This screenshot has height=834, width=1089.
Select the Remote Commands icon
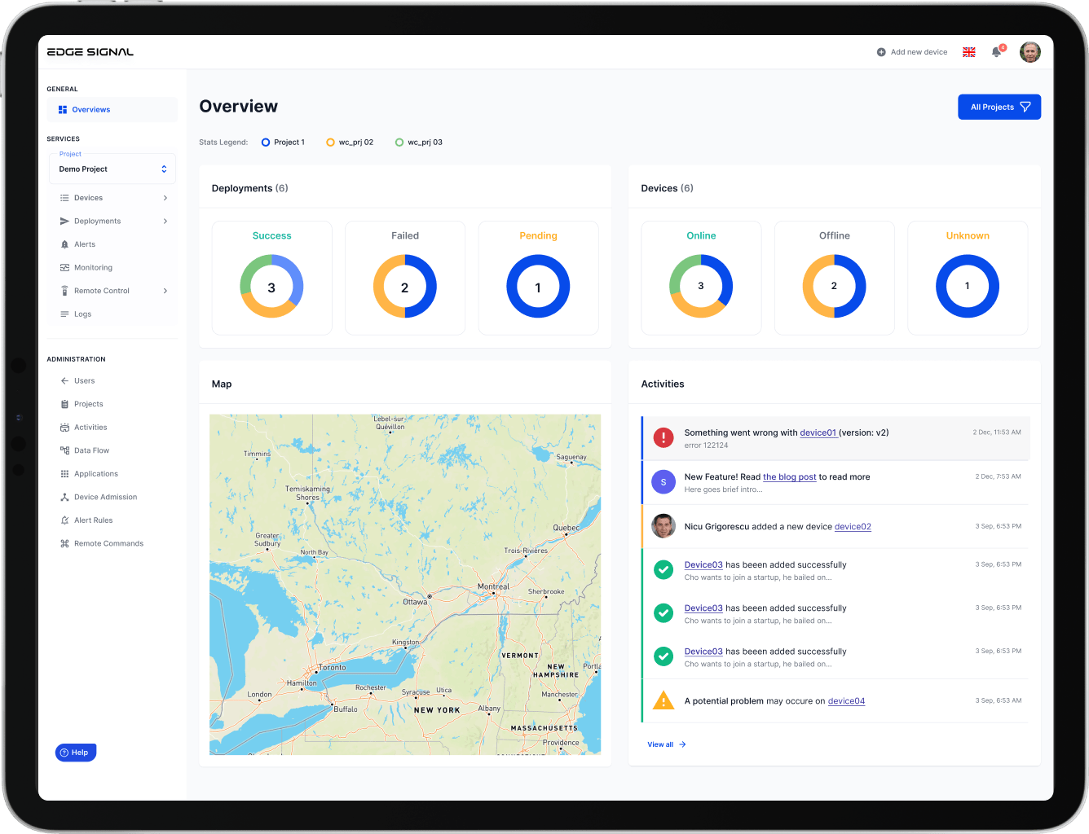(x=65, y=543)
